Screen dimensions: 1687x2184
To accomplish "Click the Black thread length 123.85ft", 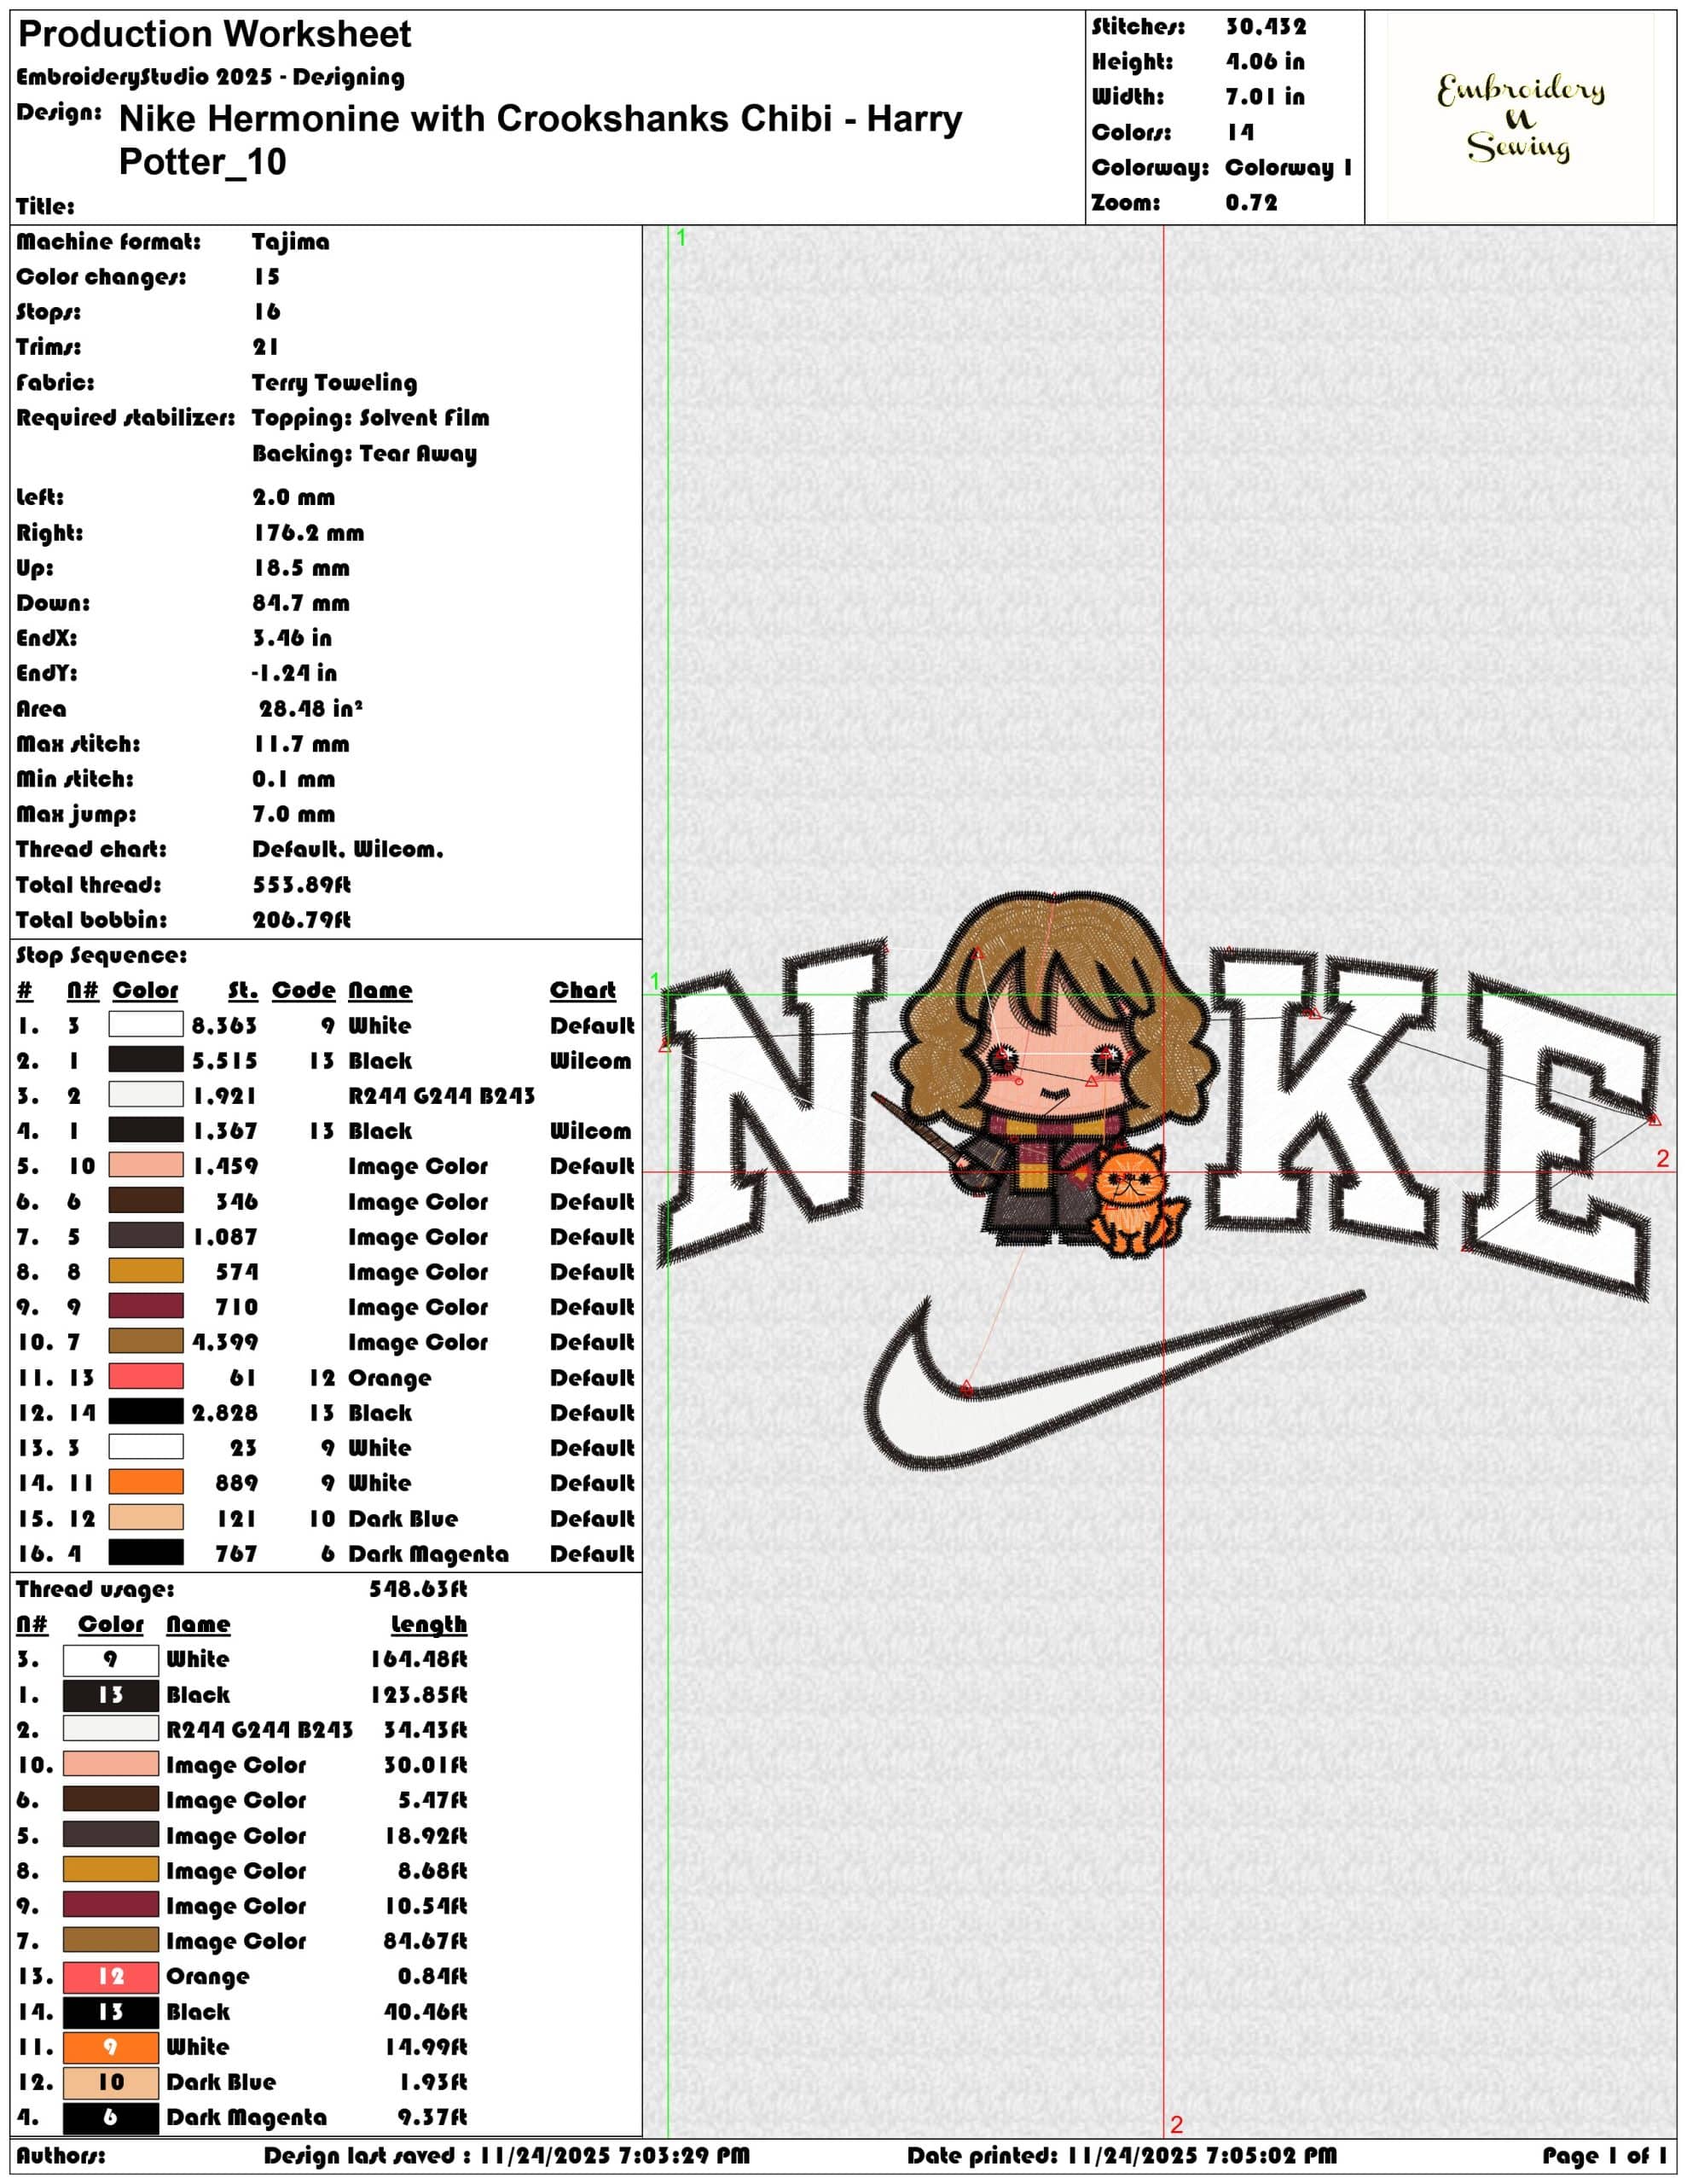I will click(x=418, y=1696).
